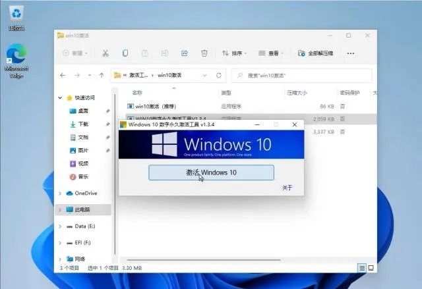Screen dimensions: 422x289
Task: Click the Cut scissors icon
Action: pos(105,53)
